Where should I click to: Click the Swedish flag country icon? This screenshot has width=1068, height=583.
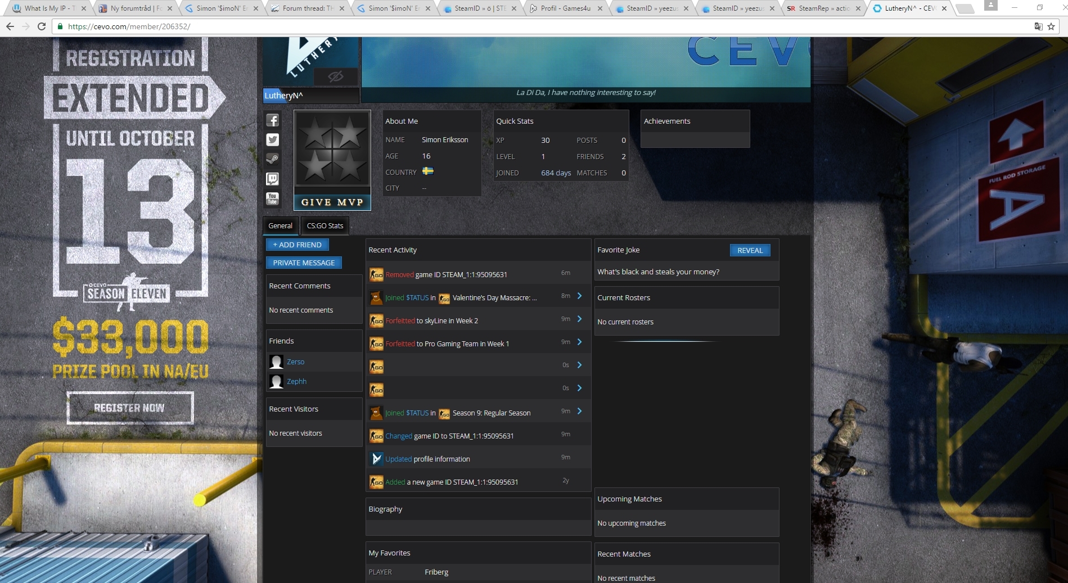tap(428, 171)
